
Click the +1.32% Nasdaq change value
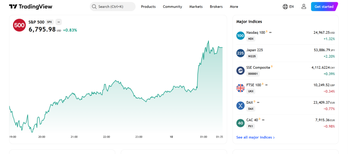[329, 39]
